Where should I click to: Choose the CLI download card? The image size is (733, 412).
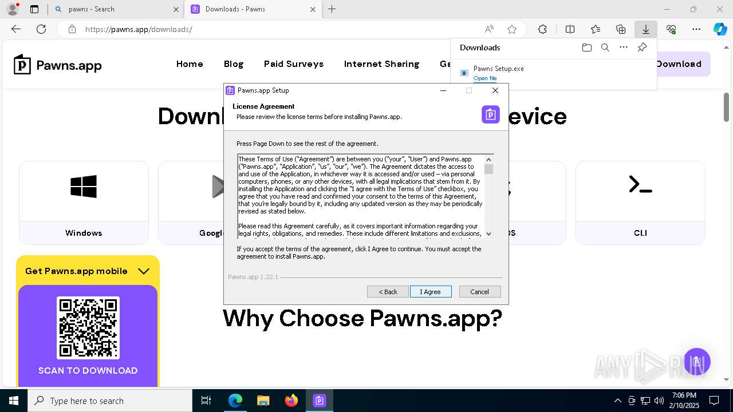[640, 203]
